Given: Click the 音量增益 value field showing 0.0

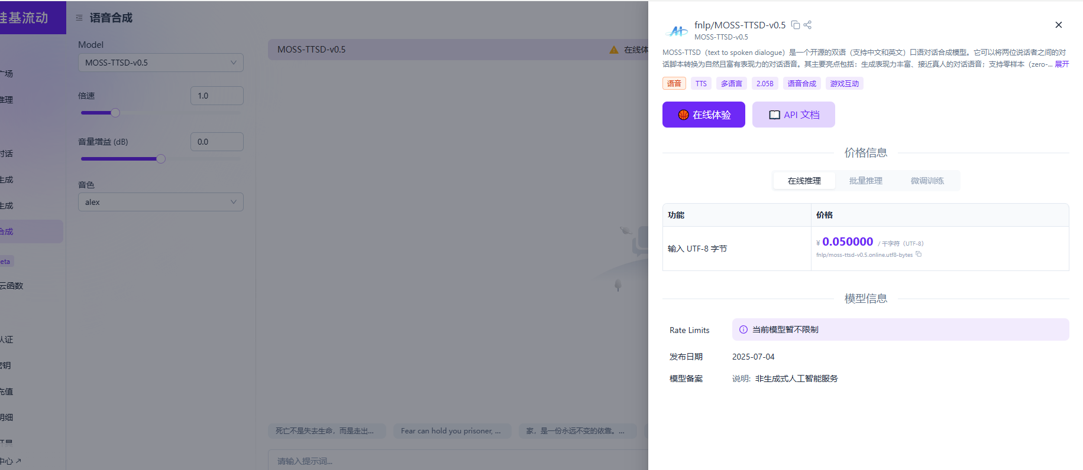Looking at the screenshot, I should (x=217, y=142).
